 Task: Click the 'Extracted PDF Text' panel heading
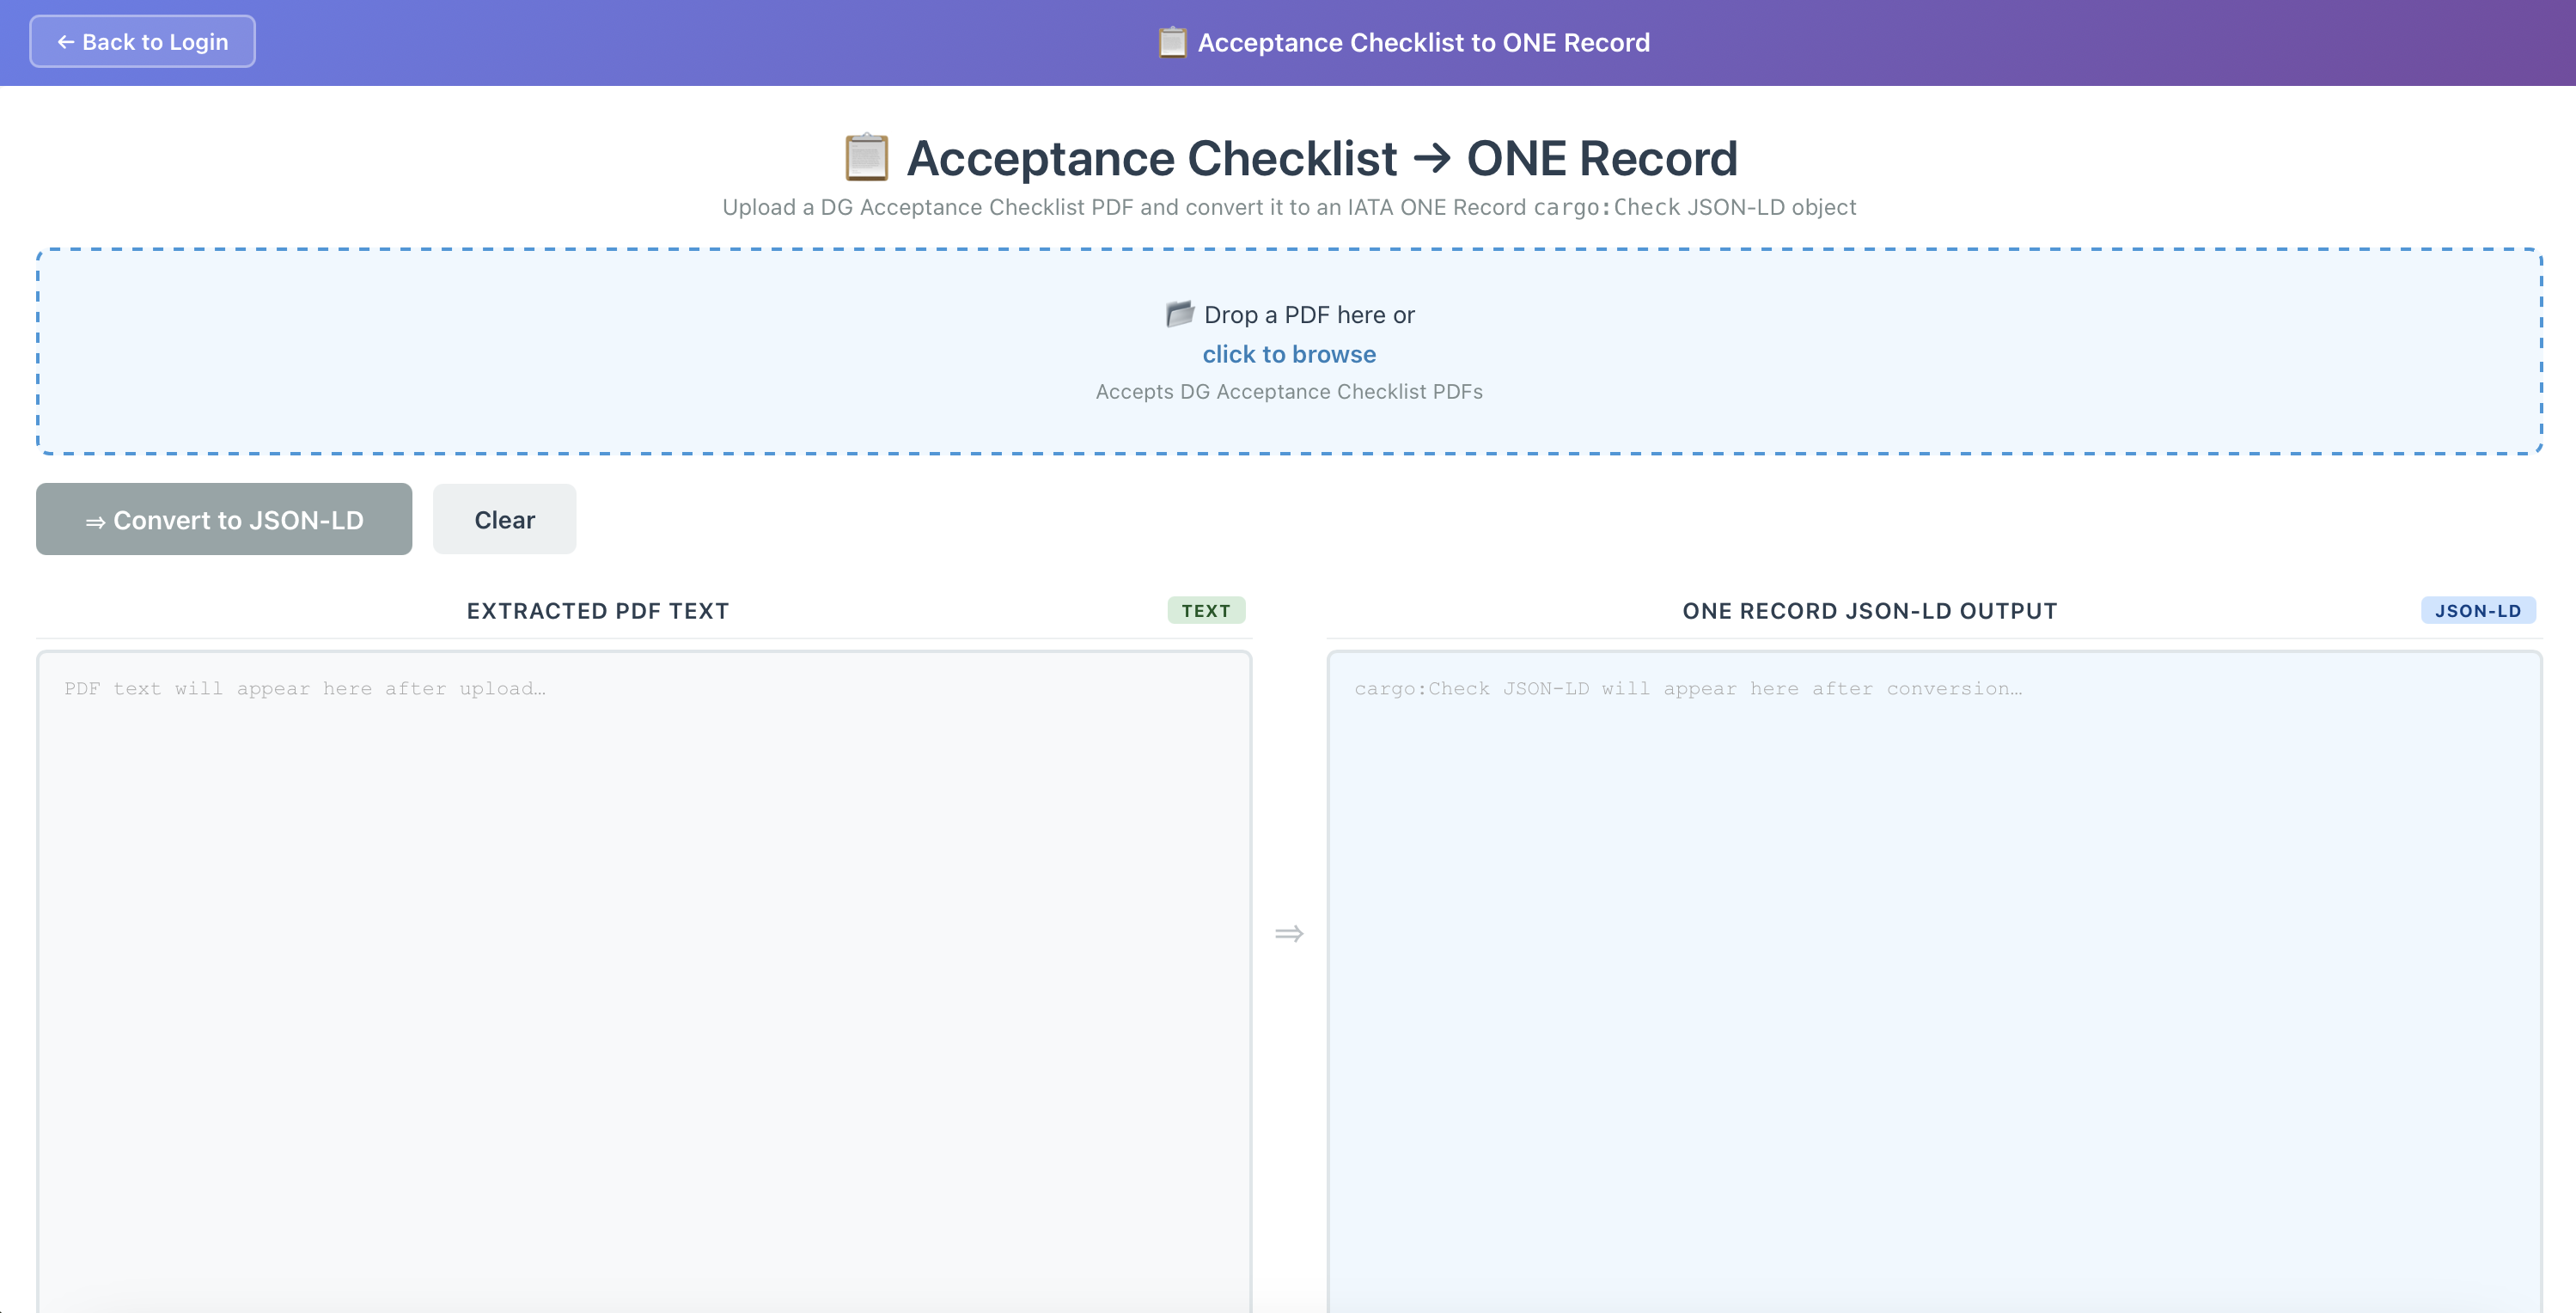[x=597, y=611]
